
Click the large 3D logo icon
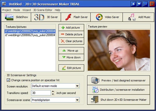point(39,17)
